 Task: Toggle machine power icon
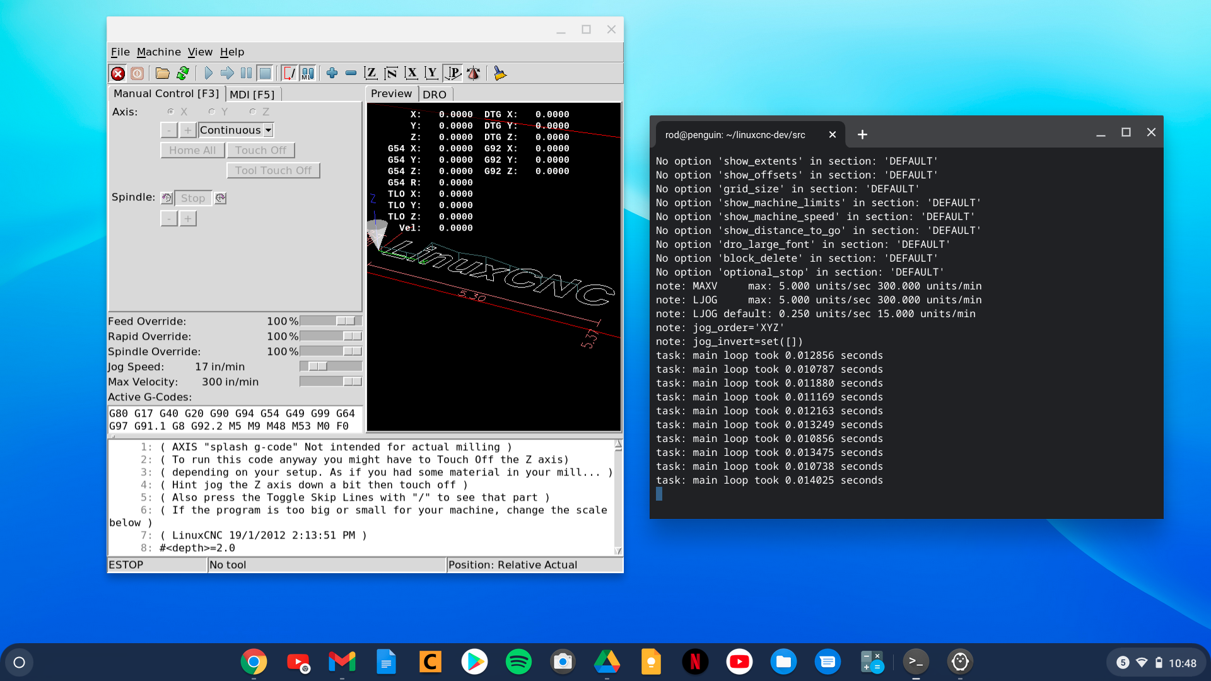click(137, 74)
